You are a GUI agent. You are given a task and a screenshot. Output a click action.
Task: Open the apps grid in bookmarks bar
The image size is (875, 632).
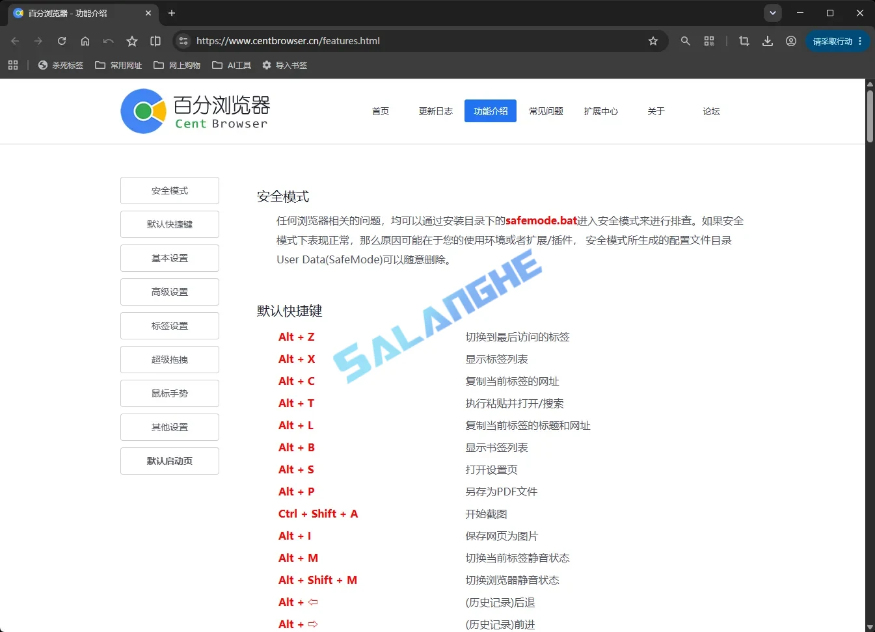point(13,65)
